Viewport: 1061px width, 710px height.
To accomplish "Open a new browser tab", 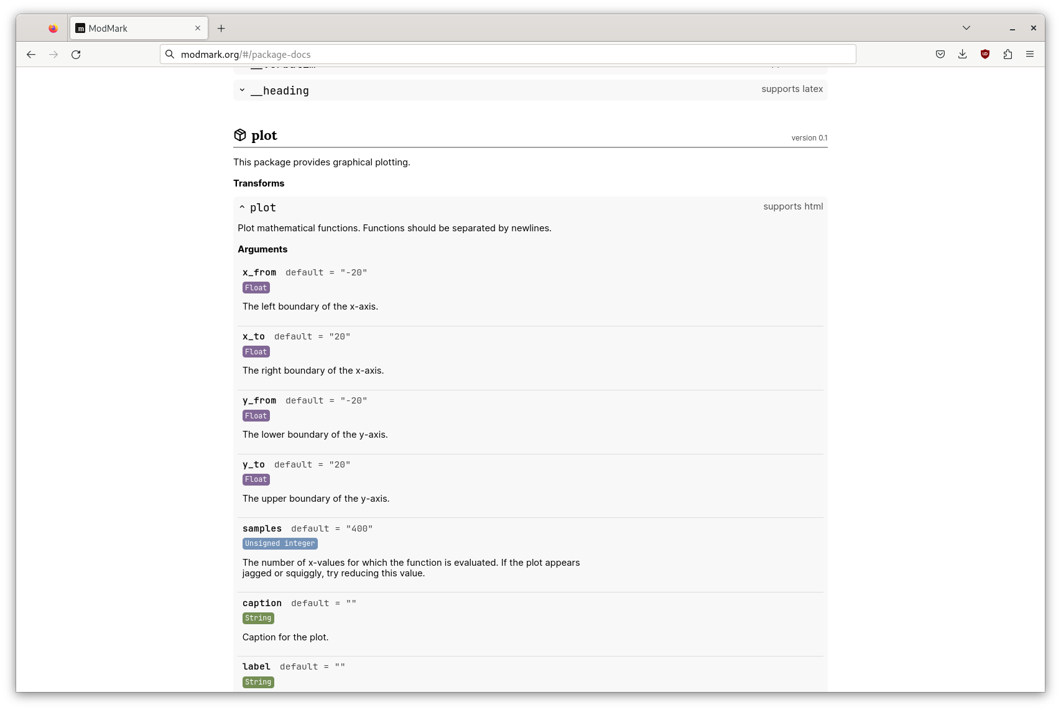I will (221, 28).
